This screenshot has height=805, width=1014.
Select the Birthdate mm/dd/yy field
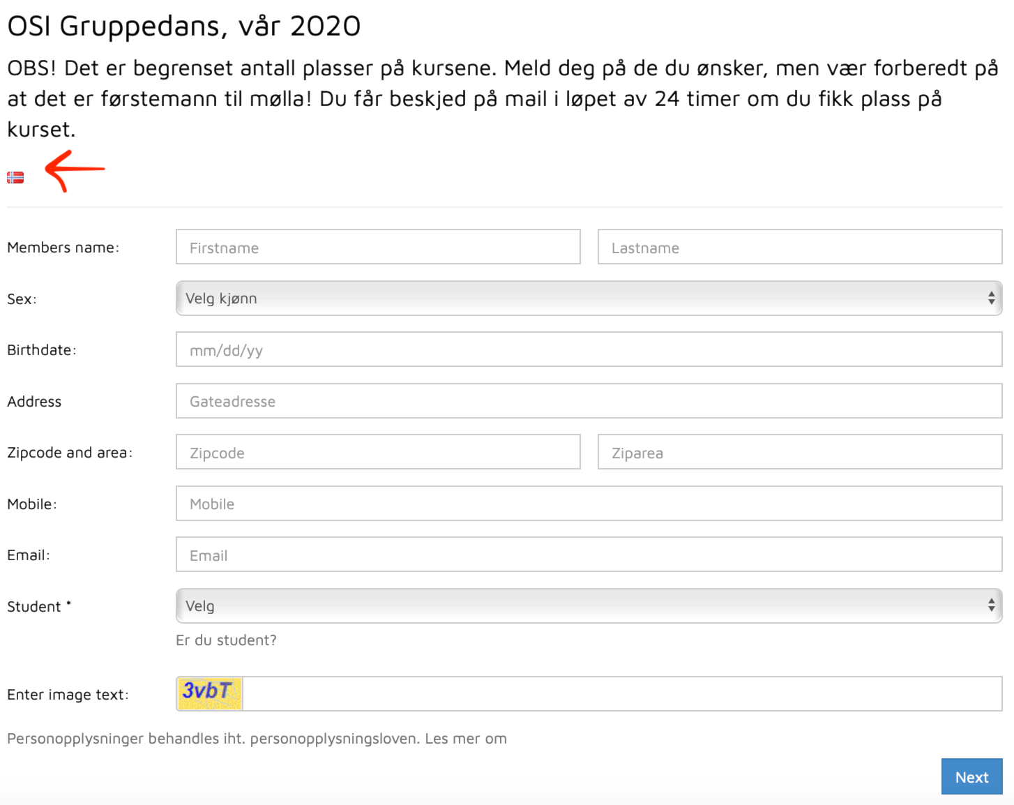[x=589, y=349]
